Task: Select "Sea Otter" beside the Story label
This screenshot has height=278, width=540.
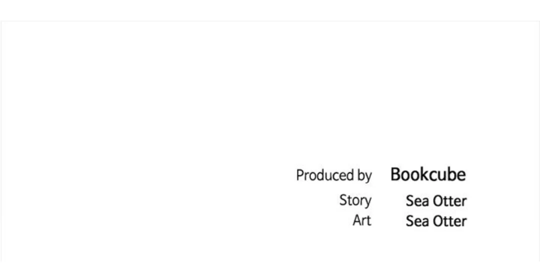Action: point(436,201)
